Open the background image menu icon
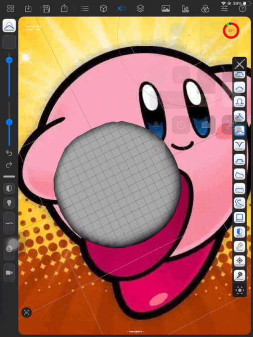The width and height of the screenshot is (253, 337). [x=166, y=8]
